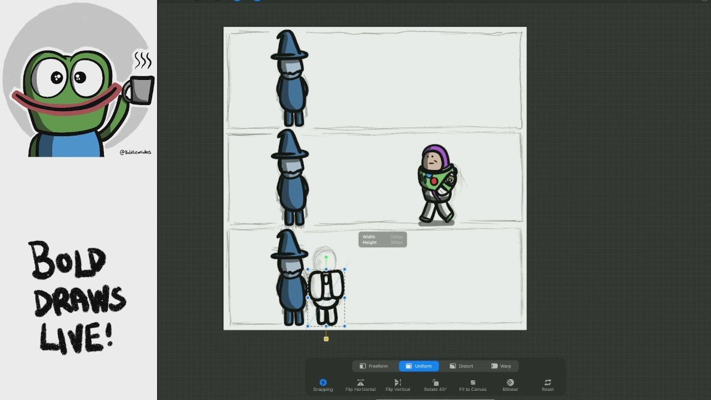Switch to Distort transform mode
This screenshot has height=400, width=711.
462,366
